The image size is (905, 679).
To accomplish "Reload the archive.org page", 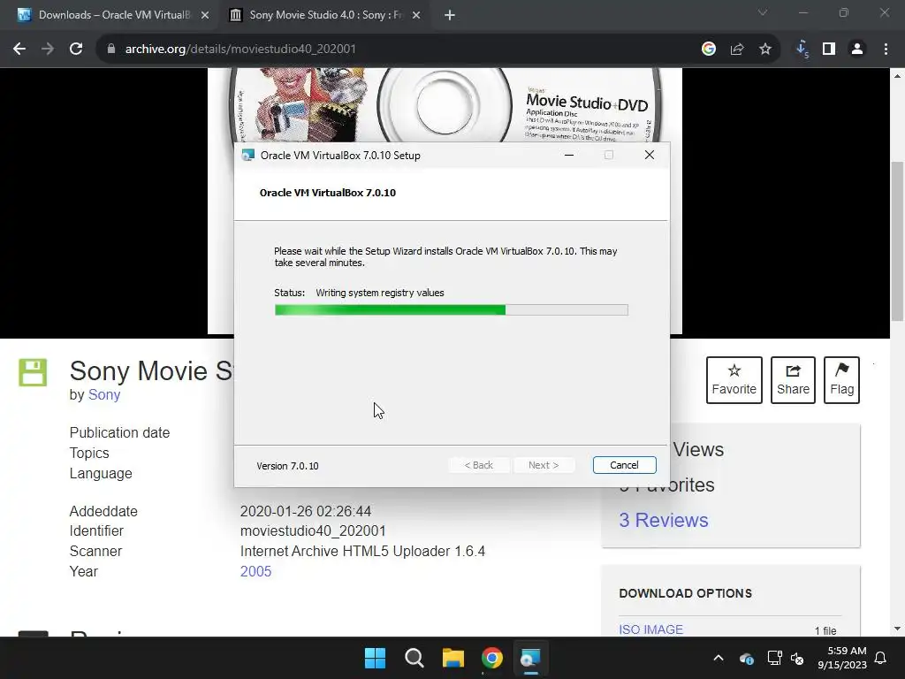I will pyautogui.click(x=76, y=50).
